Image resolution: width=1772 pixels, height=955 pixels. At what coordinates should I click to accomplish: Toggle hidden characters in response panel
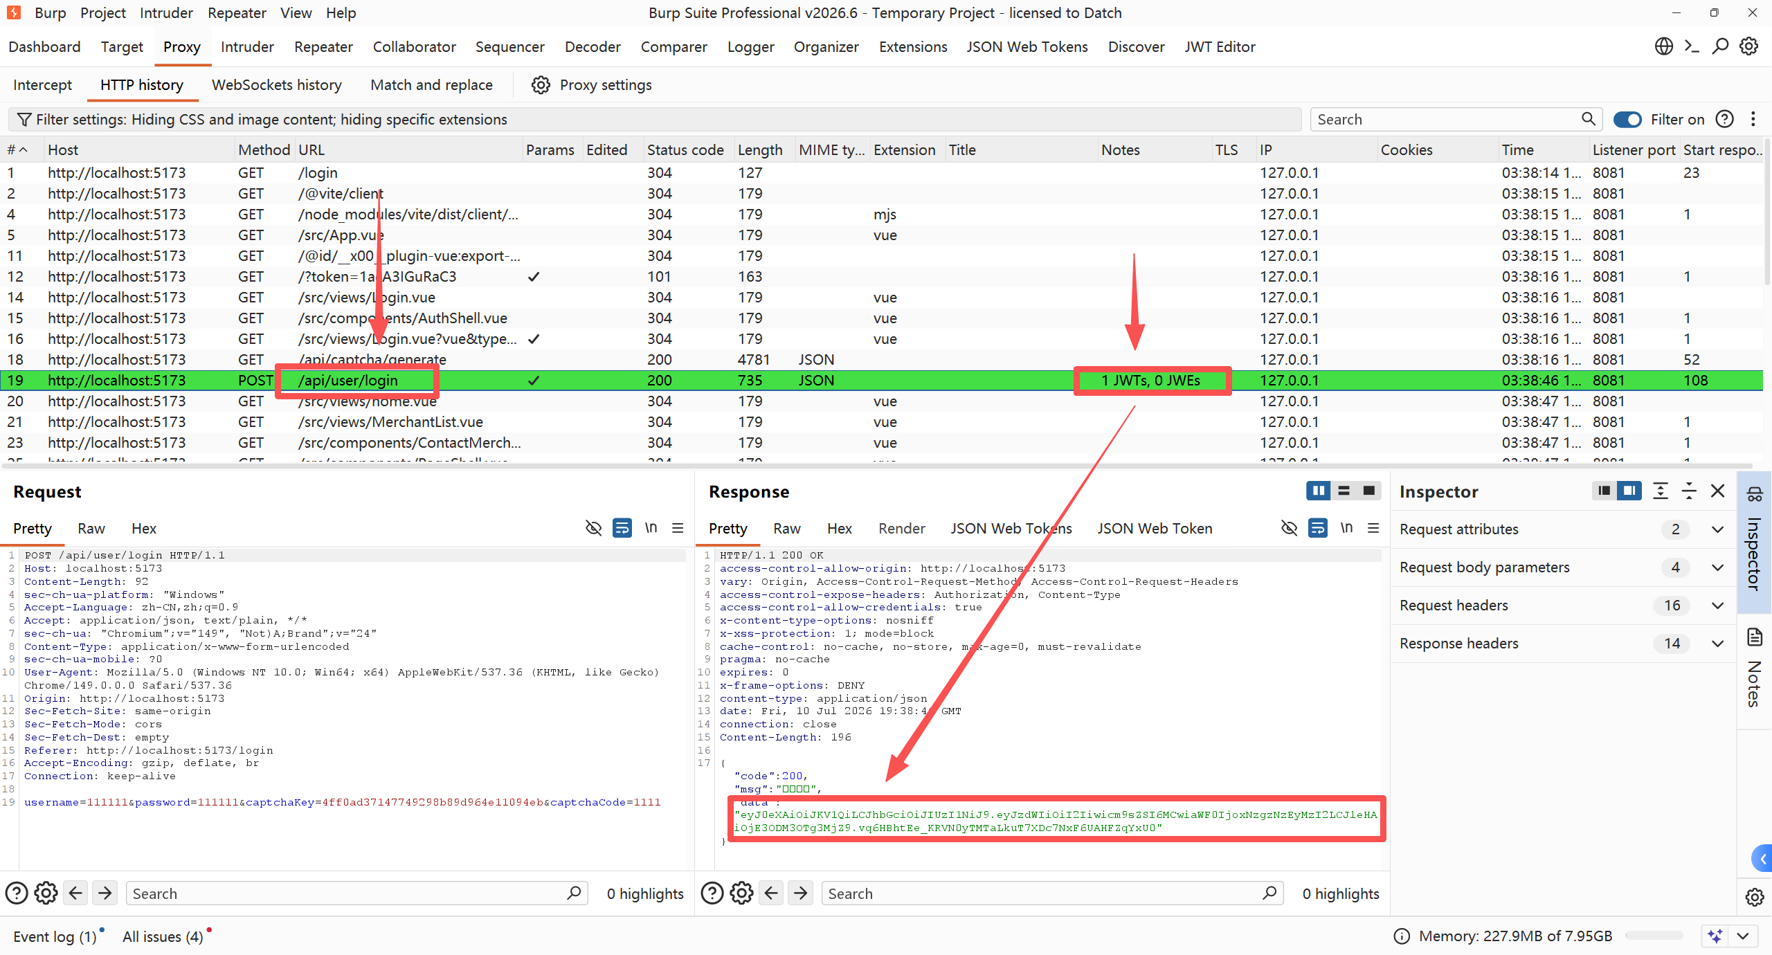(x=1289, y=528)
